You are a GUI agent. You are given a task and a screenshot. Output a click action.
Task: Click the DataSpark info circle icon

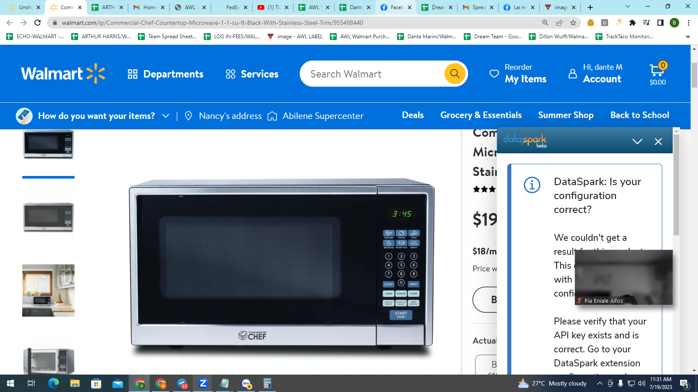tap(532, 185)
